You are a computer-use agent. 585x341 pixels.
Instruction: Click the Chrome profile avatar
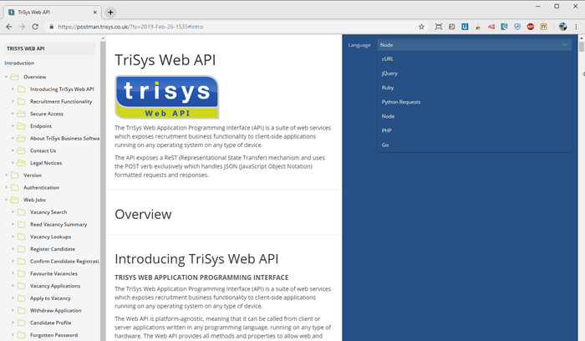coord(562,27)
